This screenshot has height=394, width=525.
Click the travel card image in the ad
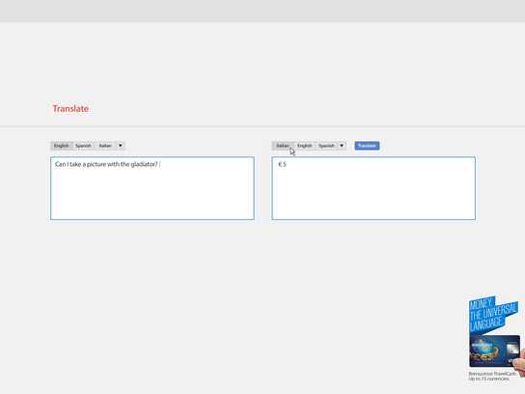point(495,352)
